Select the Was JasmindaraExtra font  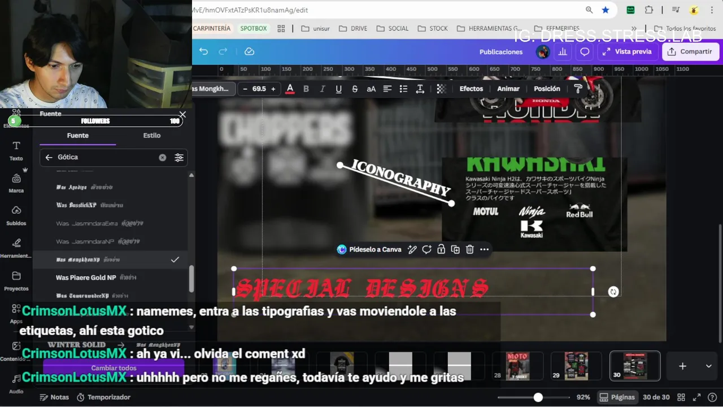[x=110, y=223]
